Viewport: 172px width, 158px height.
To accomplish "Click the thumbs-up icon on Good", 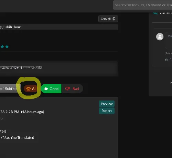I will [x=46, y=88].
